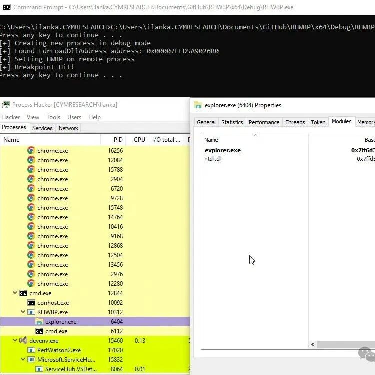This screenshot has width=375, height=375.
Task: Click Chrome icon of process 9168
Action: pos(31,236)
